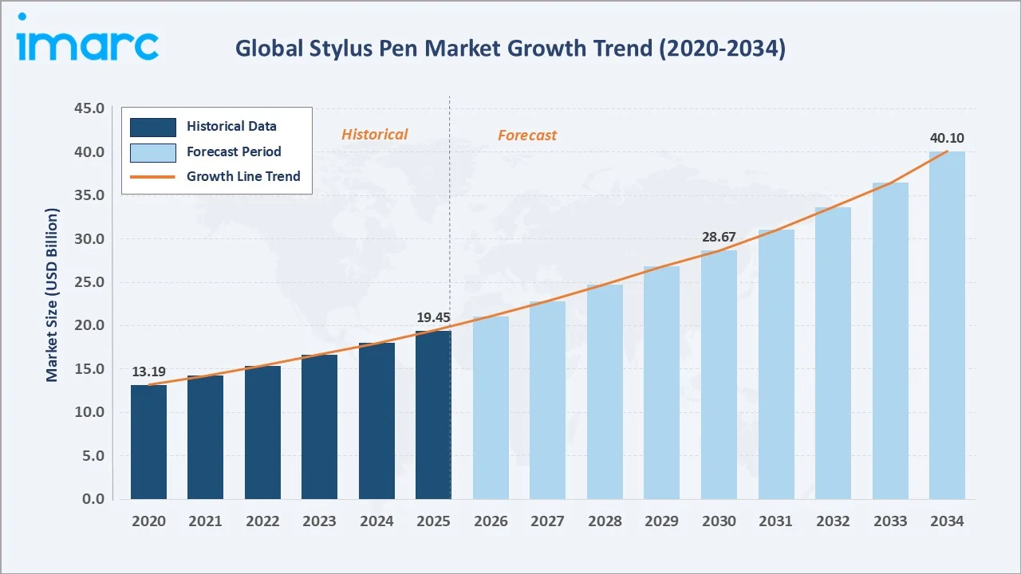
Task: Click the orange 'Forecast' annotation
Action: pos(527,136)
